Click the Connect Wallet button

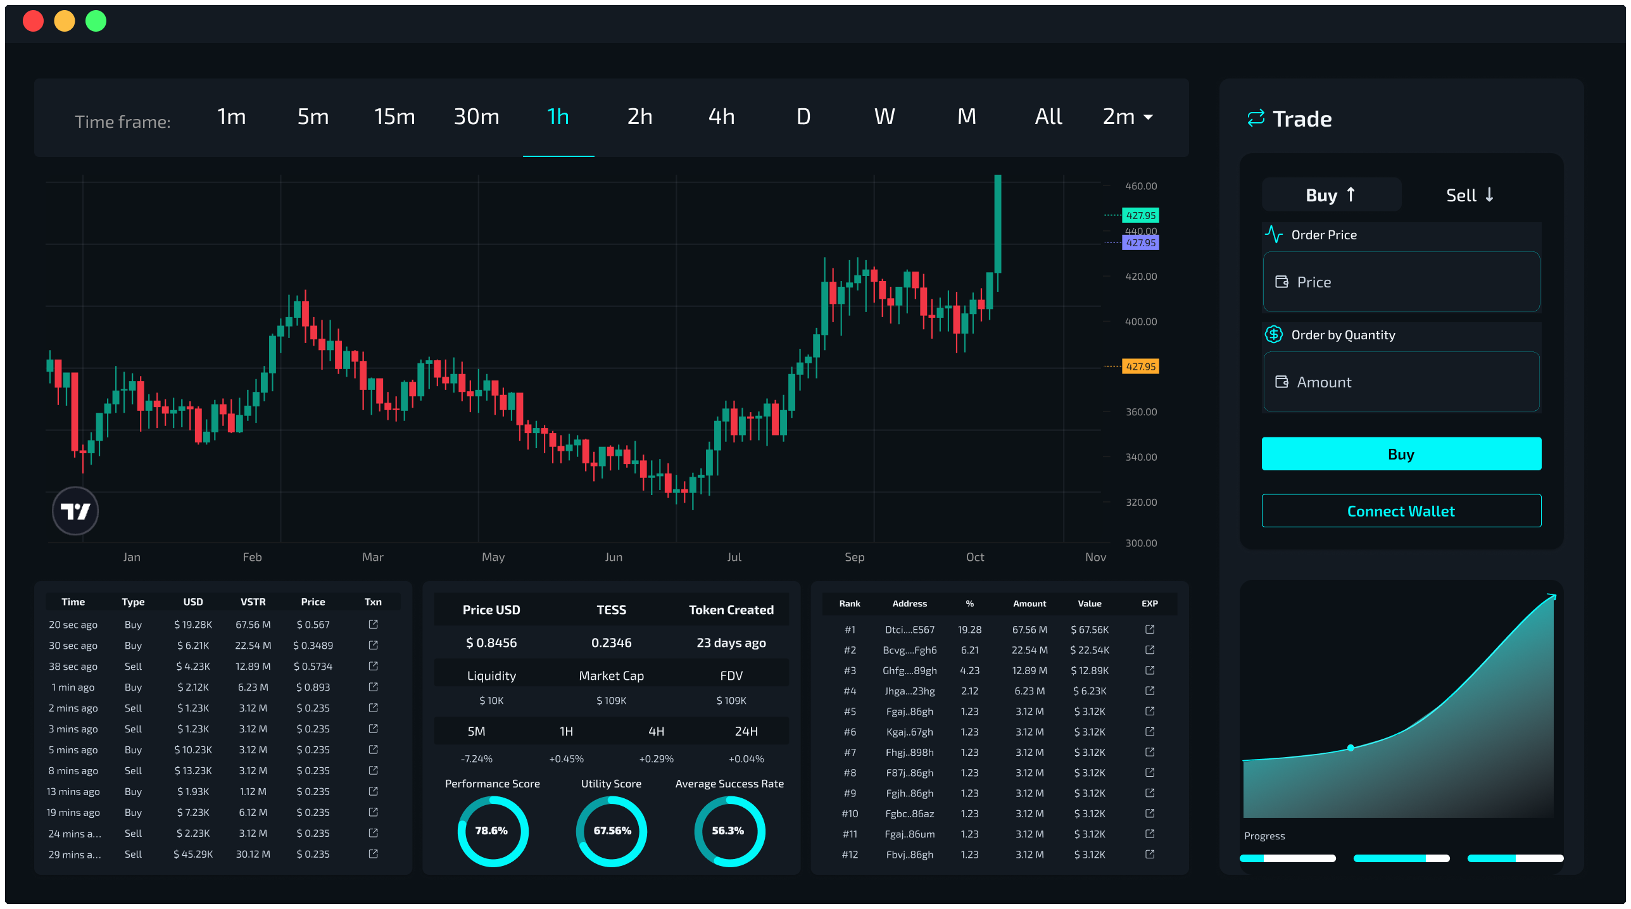[1401, 511]
